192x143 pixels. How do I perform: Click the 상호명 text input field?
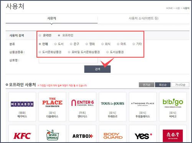tap(68, 60)
